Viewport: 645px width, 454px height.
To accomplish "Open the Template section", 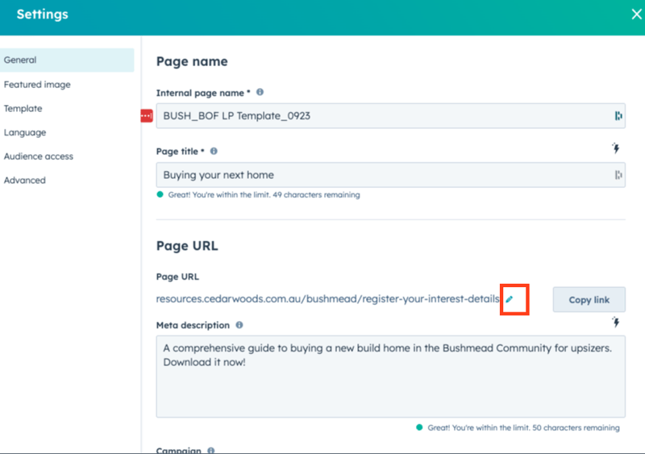I will (23, 109).
